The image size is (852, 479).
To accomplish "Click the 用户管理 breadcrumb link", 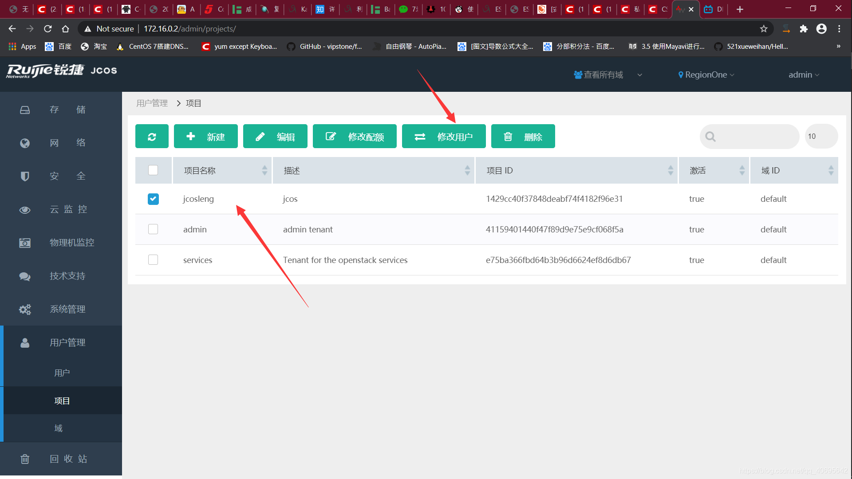I will pos(152,103).
